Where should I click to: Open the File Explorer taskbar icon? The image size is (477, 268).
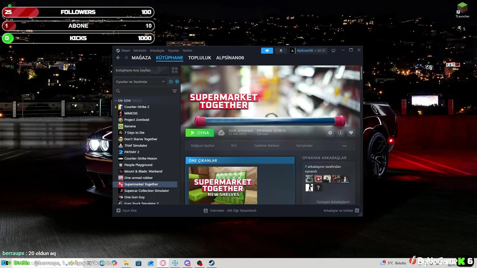126,263
